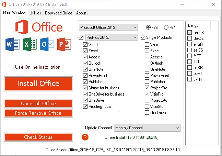Uncheck OneDrive for business checkbox
Screen dimensions: 222x156
coord(85,94)
